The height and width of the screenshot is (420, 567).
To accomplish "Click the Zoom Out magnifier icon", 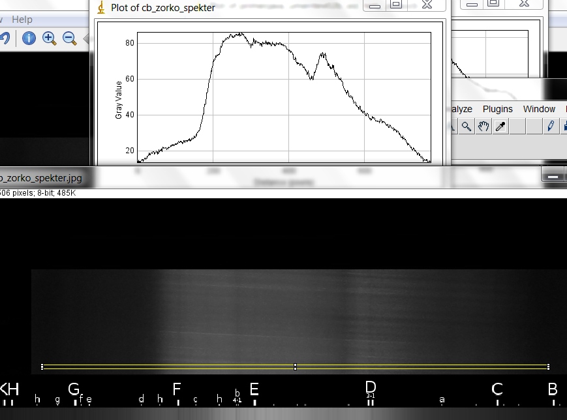I will tap(69, 38).
